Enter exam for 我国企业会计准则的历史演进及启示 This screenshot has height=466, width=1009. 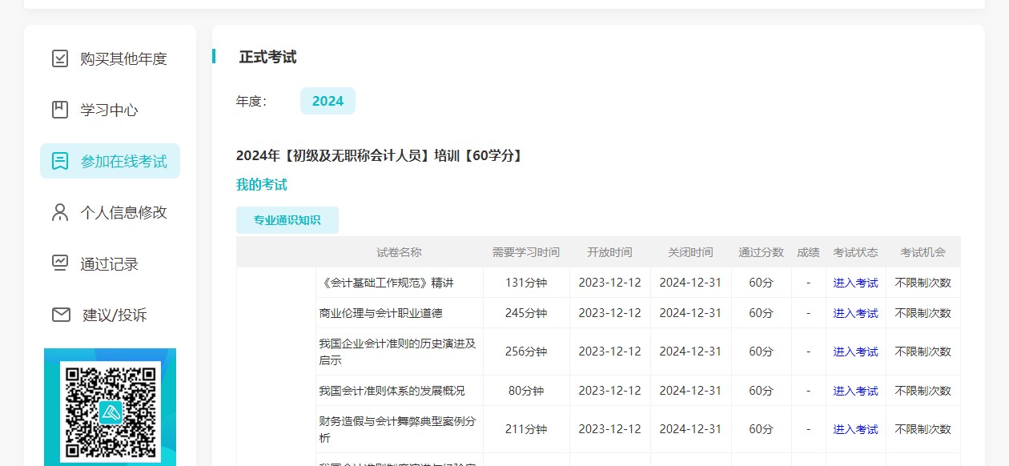coord(855,352)
